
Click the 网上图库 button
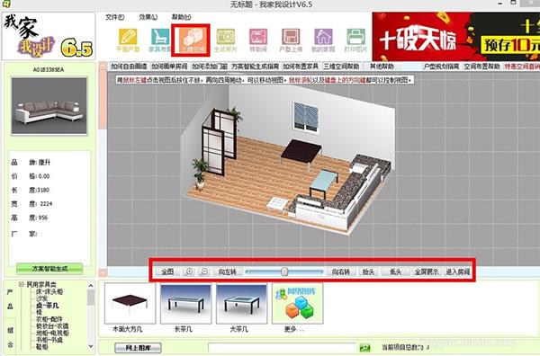(138, 348)
